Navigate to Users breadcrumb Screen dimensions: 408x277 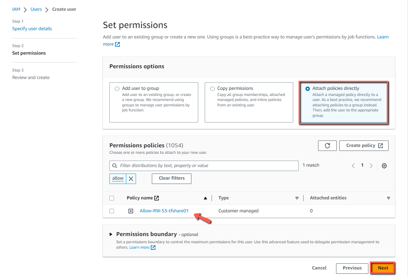pyautogui.click(x=36, y=9)
